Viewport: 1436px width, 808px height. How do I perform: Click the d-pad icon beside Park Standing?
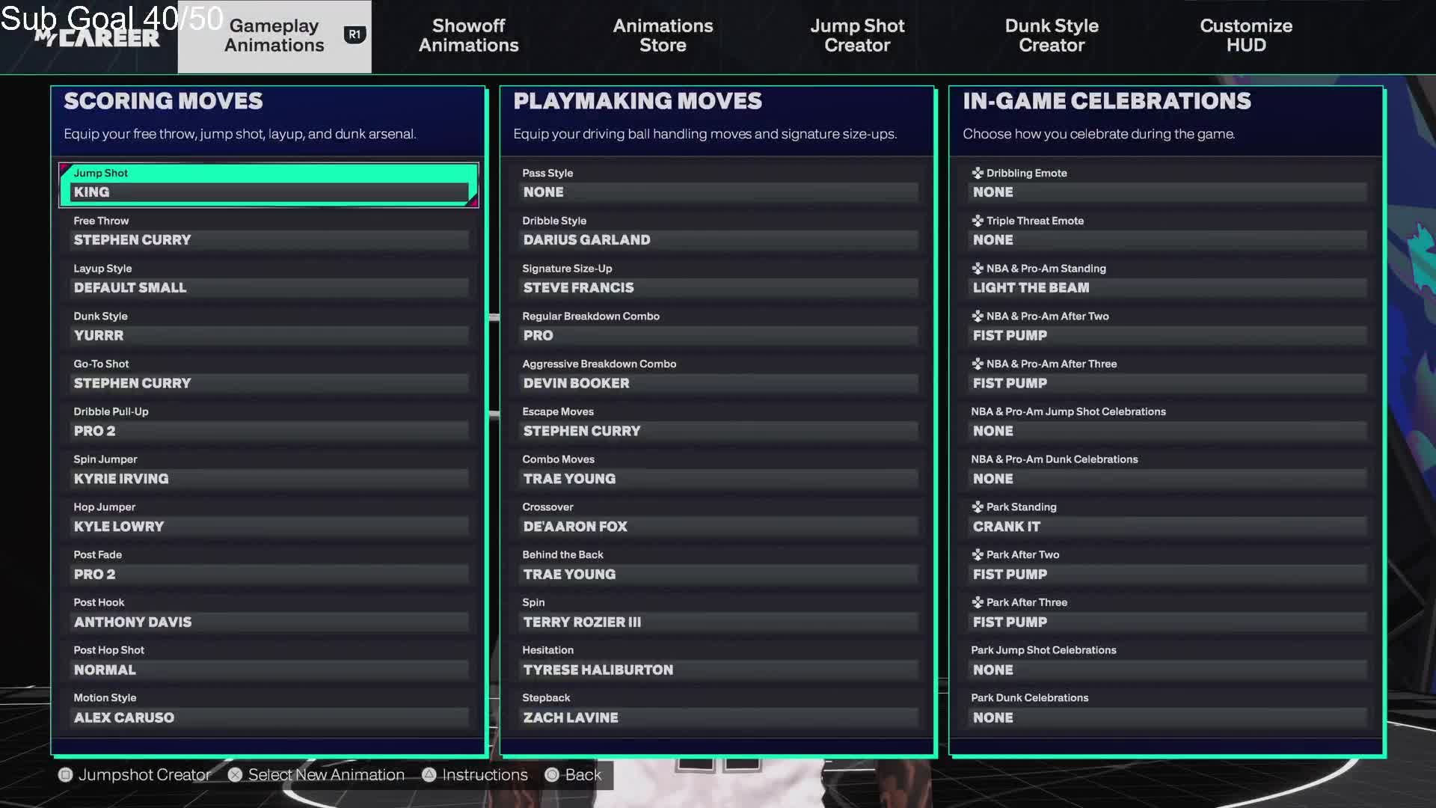coord(978,507)
